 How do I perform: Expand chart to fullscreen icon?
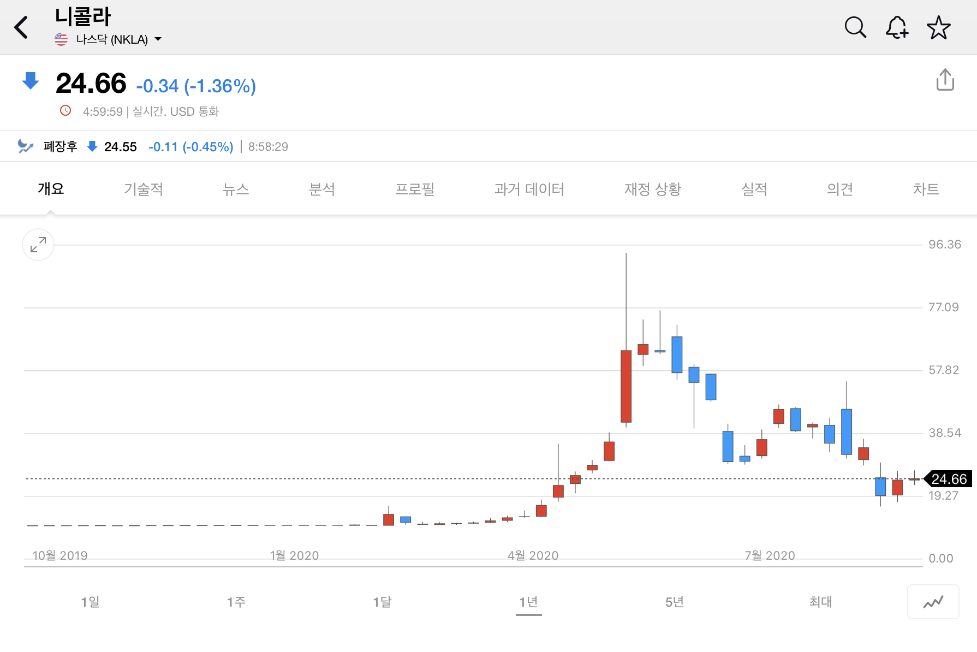(x=38, y=245)
